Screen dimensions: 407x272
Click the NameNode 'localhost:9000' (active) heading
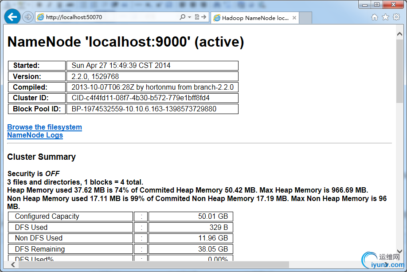(125, 42)
